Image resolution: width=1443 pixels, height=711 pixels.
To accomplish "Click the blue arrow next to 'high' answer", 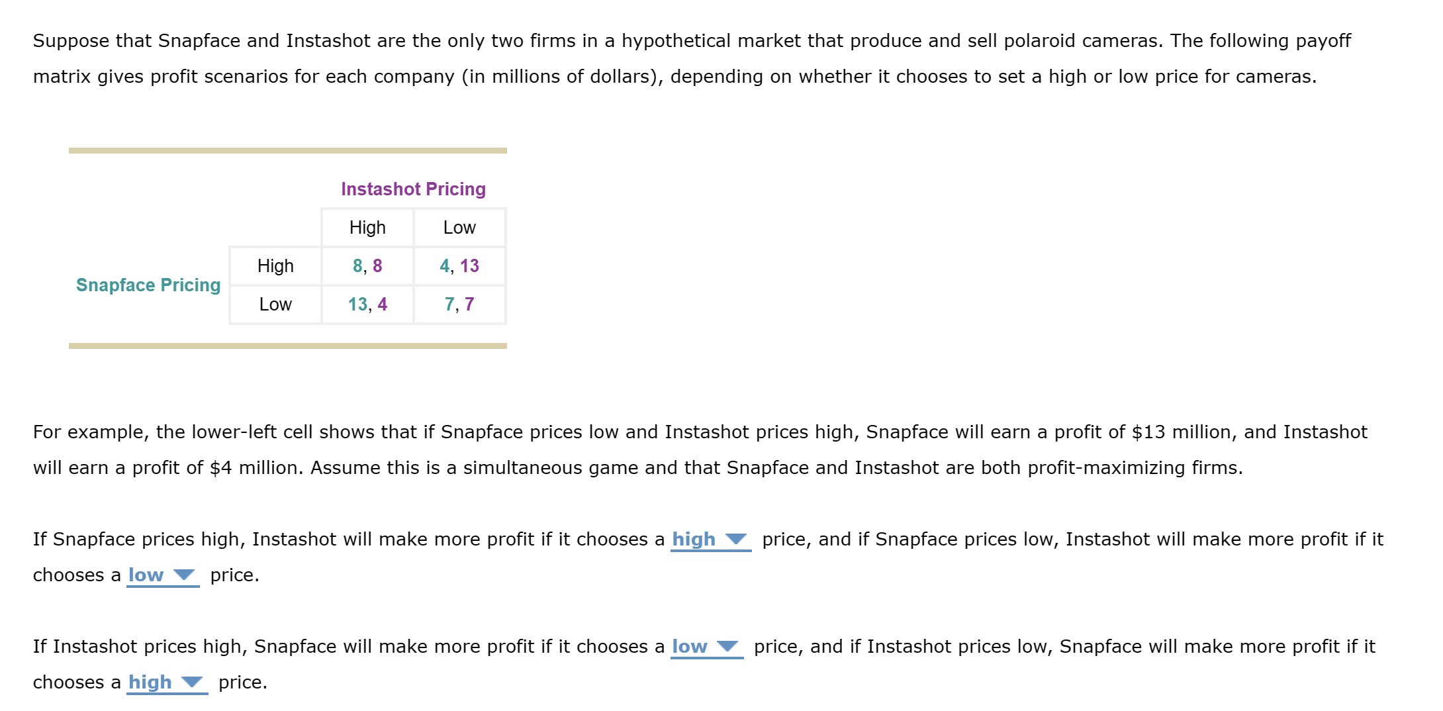I will point(737,540).
